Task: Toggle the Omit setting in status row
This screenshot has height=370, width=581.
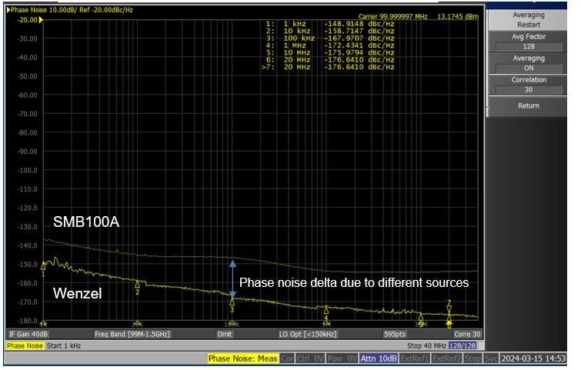Action: pos(225,334)
